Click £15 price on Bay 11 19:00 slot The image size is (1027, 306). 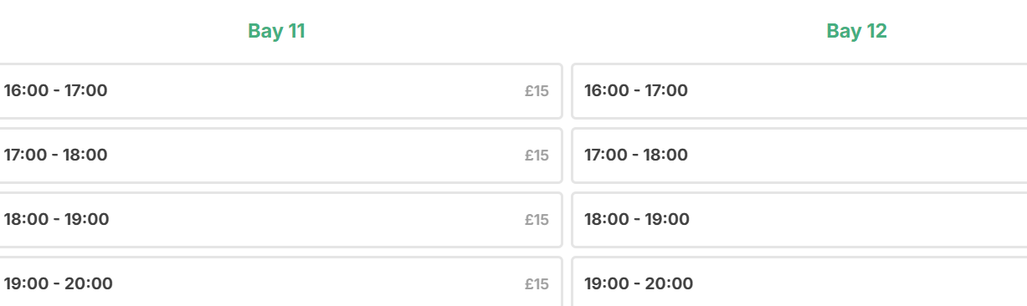click(537, 283)
